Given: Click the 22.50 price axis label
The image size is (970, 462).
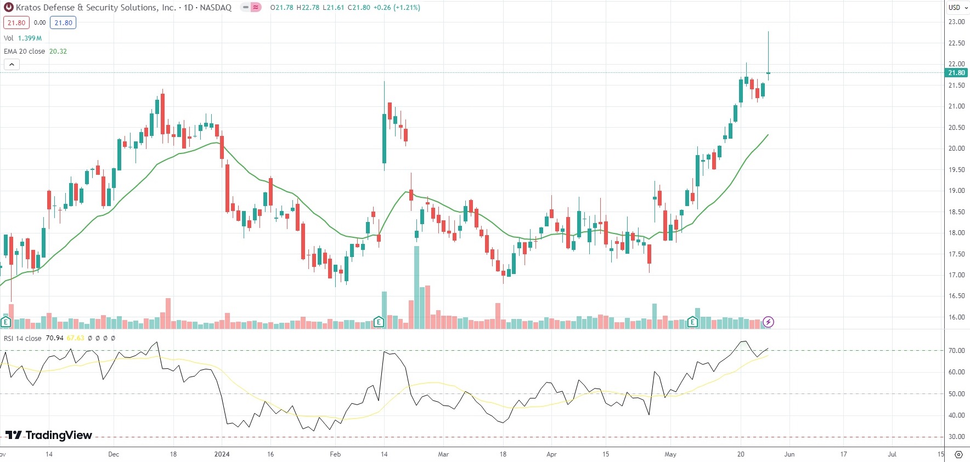Looking at the screenshot, I should [956, 43].
